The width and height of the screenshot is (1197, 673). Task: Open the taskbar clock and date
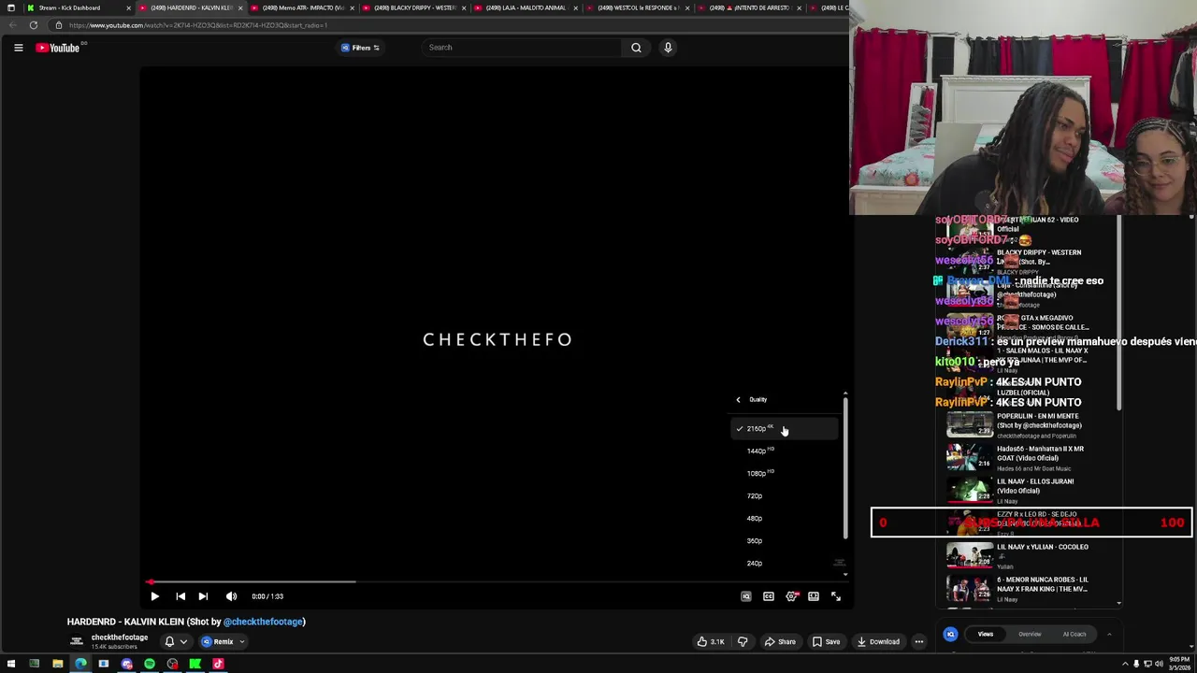pyautogui.click(x=1177, y=665)
